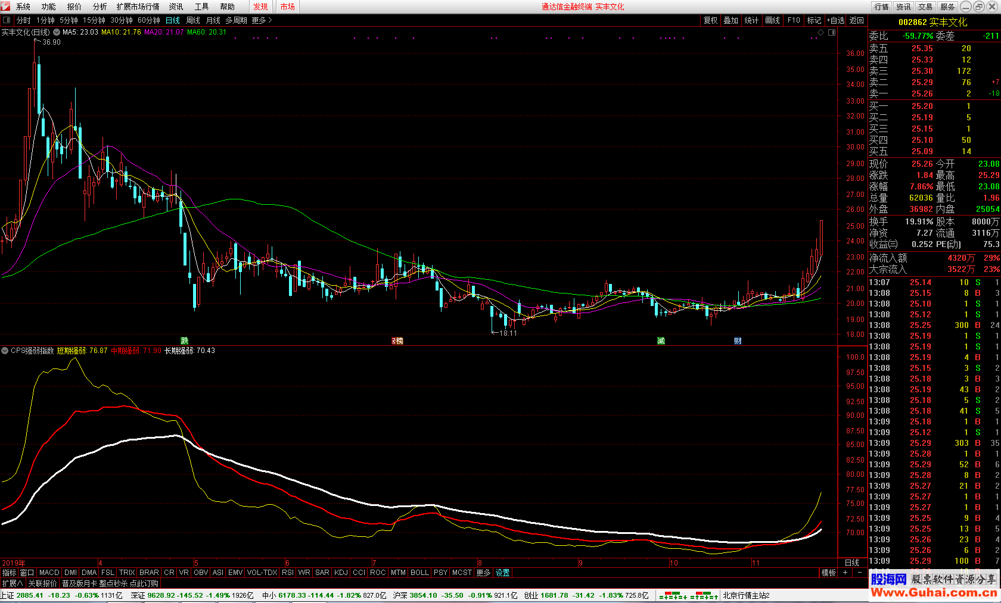Click the first green-red status indicator icon
Image resolution: width=1001 pixels, height=603 pixels.
[673, 595]
